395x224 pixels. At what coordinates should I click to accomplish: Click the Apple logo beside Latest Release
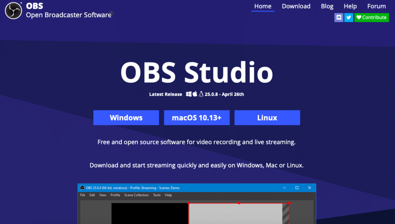pyautogui.click(x=195, y=94)
